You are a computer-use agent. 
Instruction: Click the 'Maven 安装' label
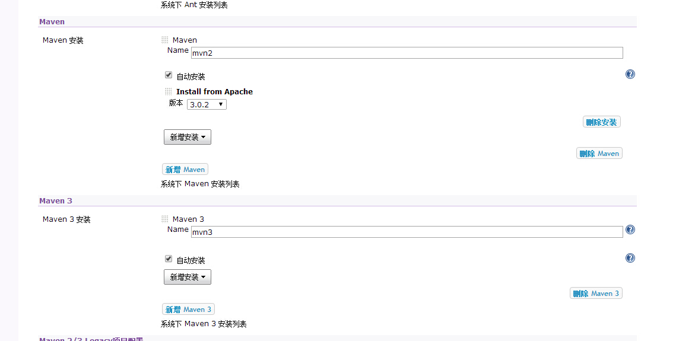pos(63,40)
